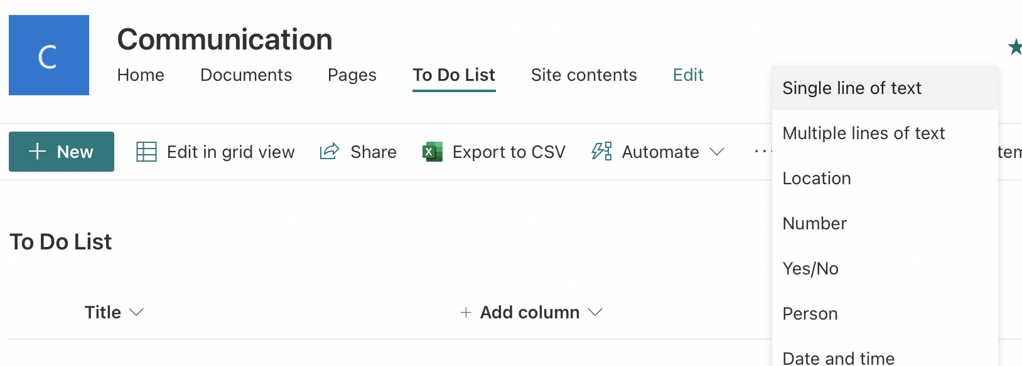Click the Excel Export to CSV icon
The width and height of the screenshot is (1022, 366).
click(x=433, y=152)
